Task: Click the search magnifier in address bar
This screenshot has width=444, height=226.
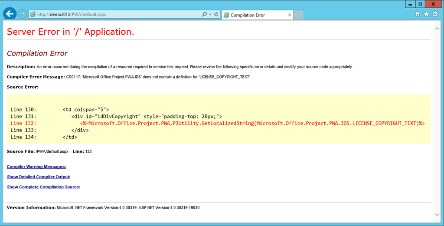Action: pos(205,14)
